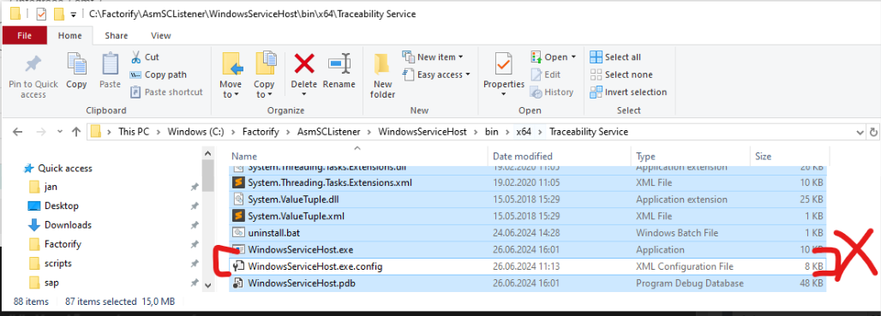Click the red Delete icon
Screen dimensions: 881x316
[x=304, y=63]
